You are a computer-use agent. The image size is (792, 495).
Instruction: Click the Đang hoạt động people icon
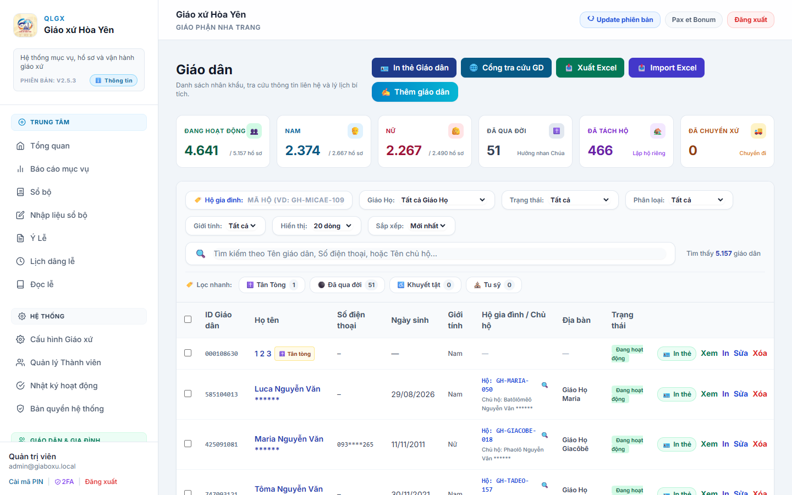coord(254,131)
